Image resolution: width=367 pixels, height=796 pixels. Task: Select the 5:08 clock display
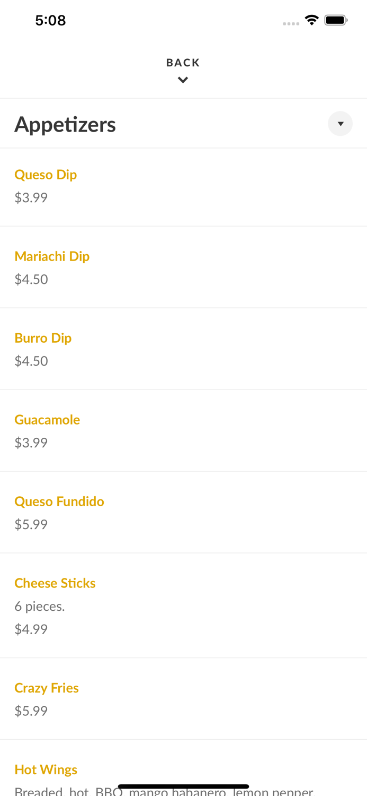coord(51,20)
